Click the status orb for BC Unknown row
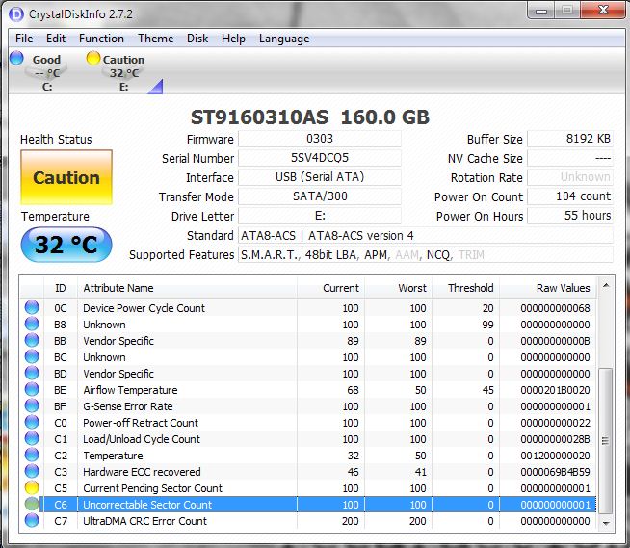The image size is (630, 548). tap(32, 356)
